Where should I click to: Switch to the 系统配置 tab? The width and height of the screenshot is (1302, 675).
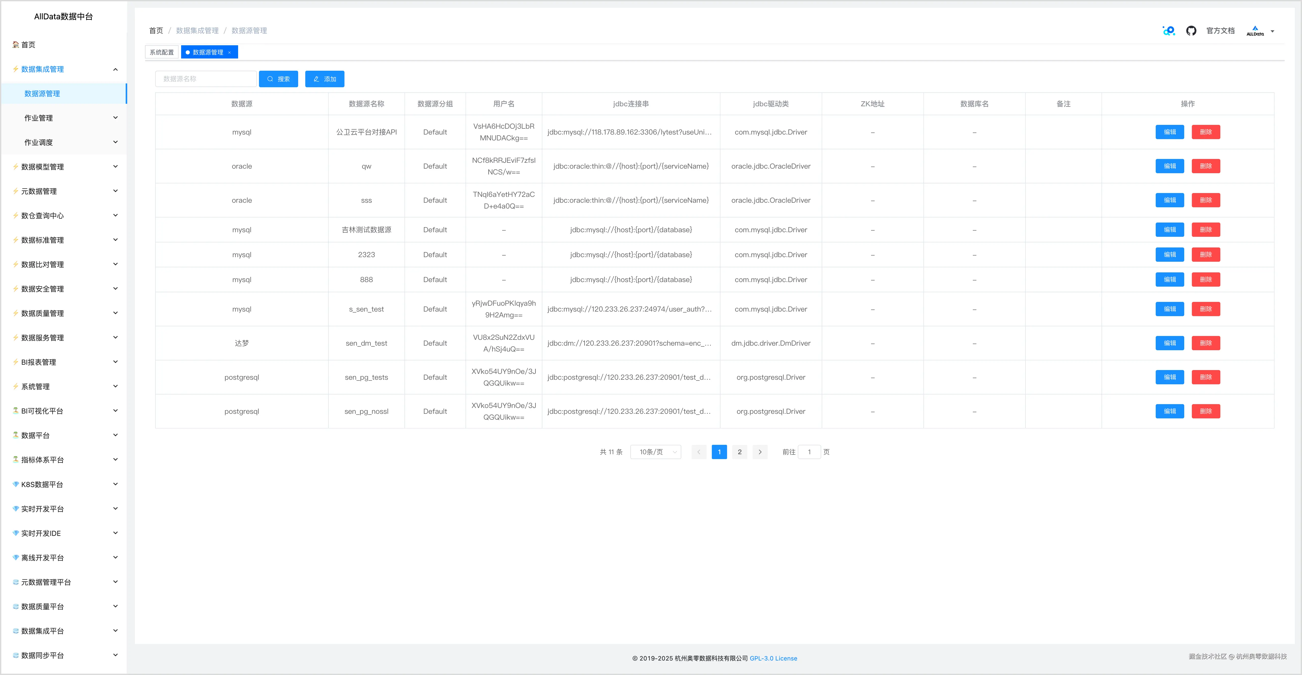[x=162, y=52]
